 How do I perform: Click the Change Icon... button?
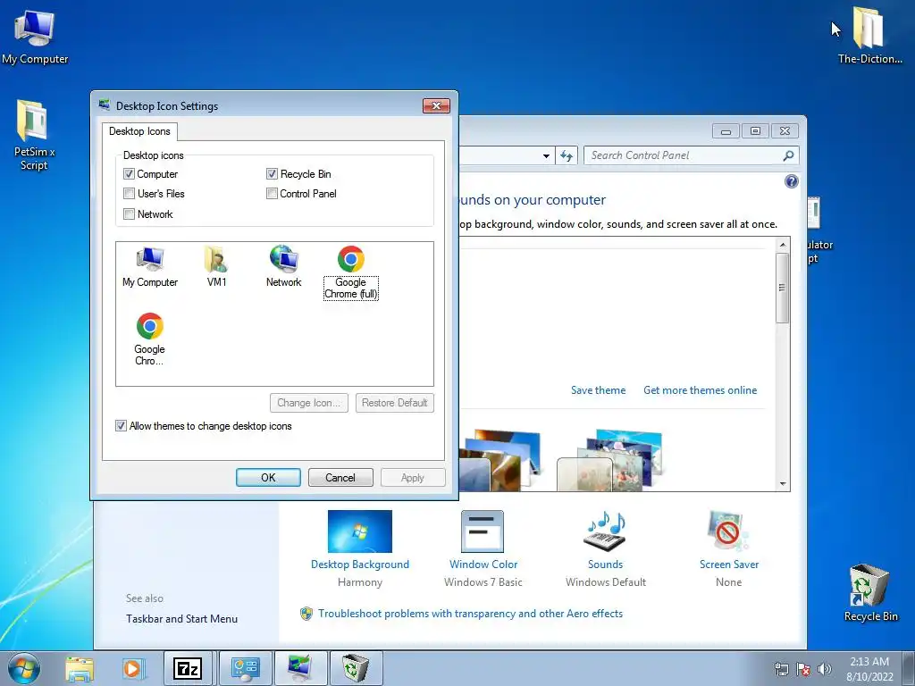(308, 403)
